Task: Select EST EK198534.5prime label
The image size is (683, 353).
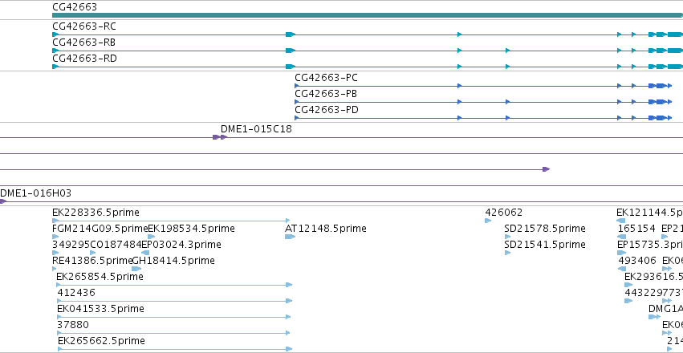Action: [192, 229]
